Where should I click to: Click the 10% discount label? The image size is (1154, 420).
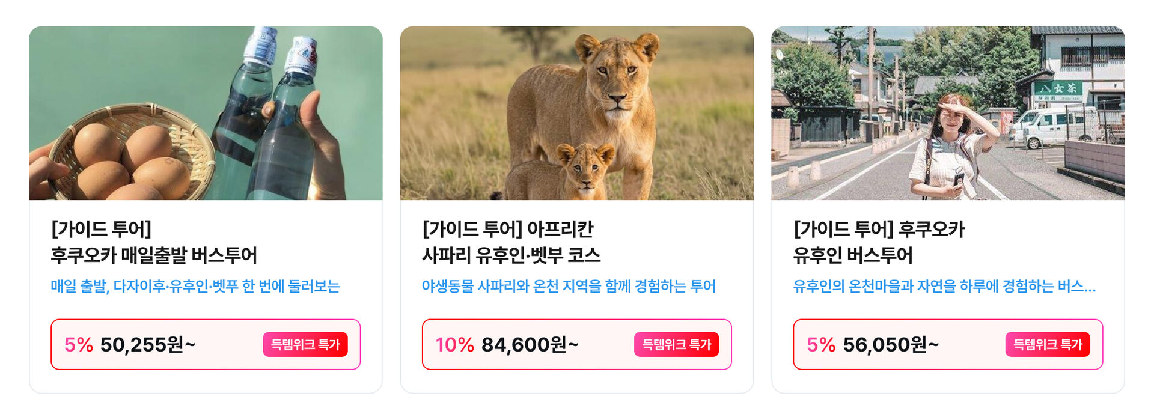tap(454, 344)
